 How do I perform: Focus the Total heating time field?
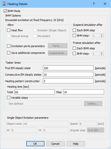pos(35,92)
